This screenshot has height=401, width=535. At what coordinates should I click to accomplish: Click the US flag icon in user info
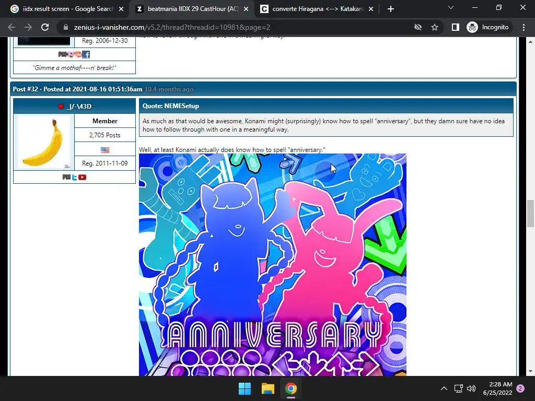point(104,150)
